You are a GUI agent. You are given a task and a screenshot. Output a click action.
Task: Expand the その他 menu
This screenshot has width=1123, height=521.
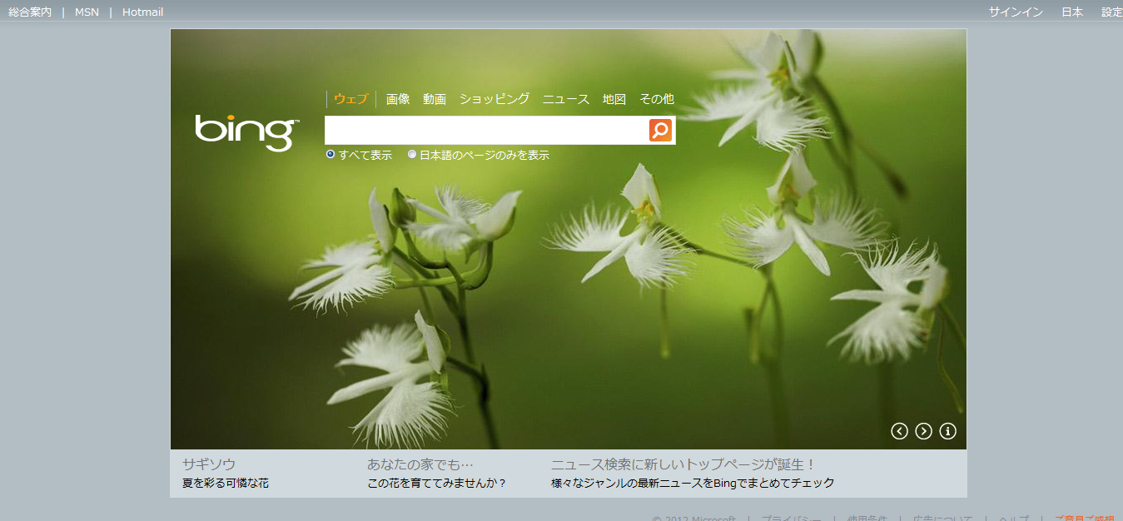coord(656,99)
